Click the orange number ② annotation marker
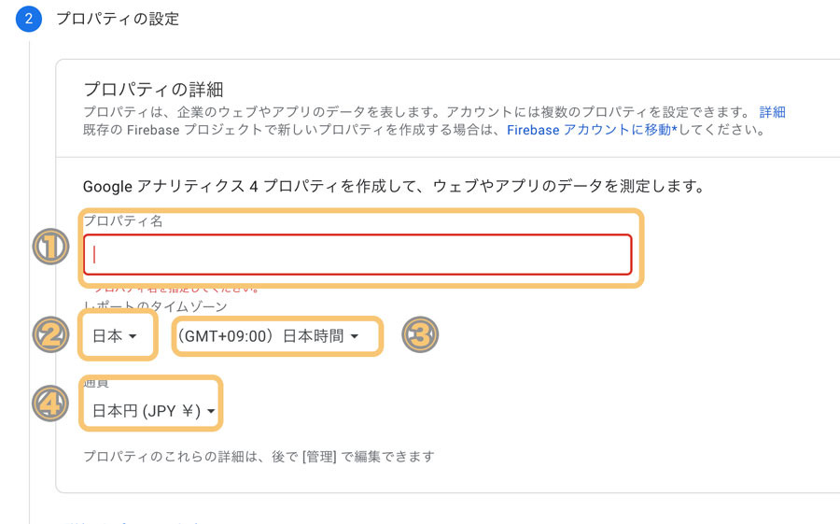Viewport: 840px width, 524px height. tap(50, 334)
